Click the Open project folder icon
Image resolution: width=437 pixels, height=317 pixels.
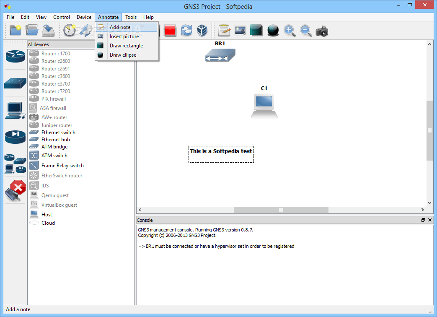[32, 30]
